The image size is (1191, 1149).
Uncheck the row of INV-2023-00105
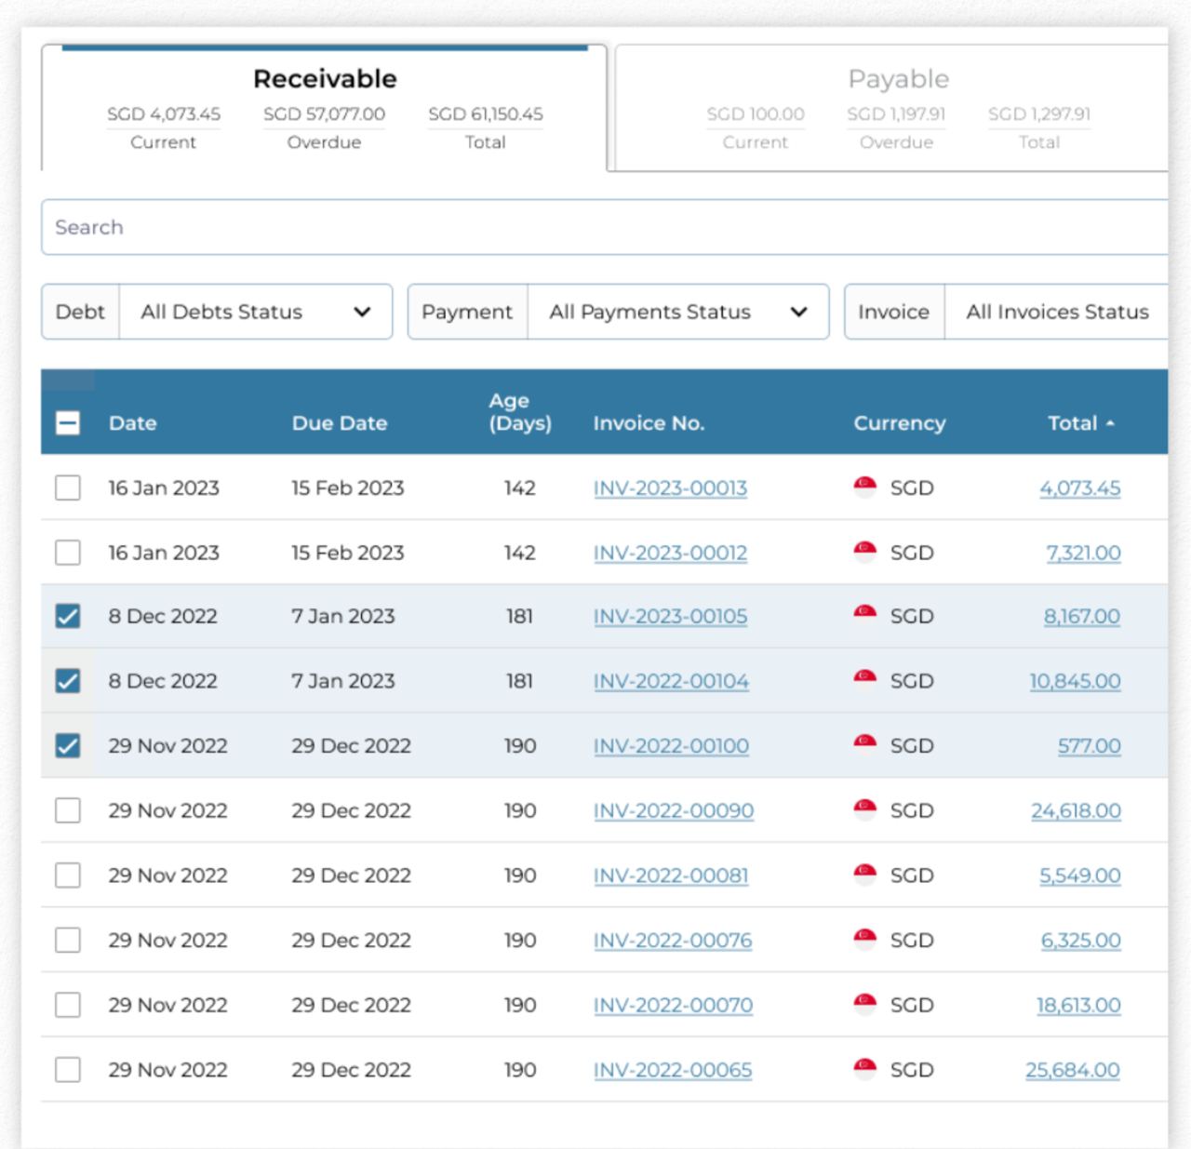coord(67,616)
